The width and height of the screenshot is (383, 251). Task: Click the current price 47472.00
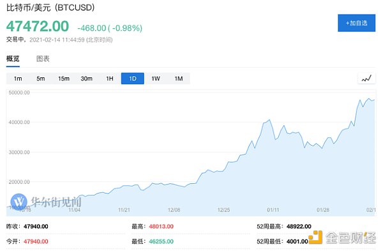point(38,26)
